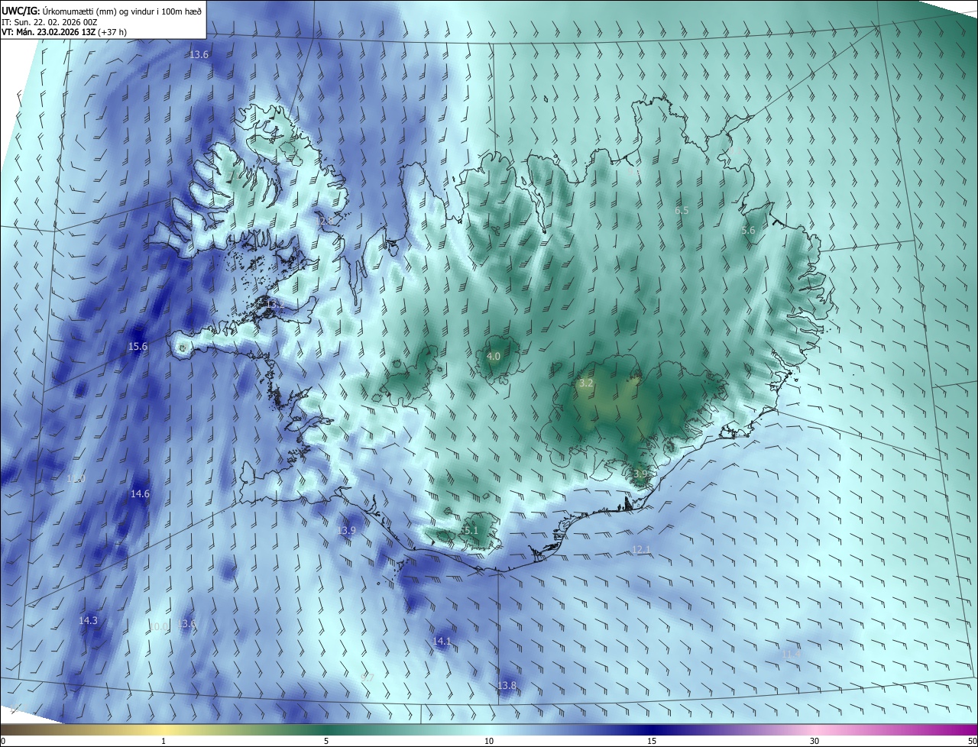978x747 pixels.
Task: Click the 4.0 value label on the glacier
Action: tap(494, 356)
